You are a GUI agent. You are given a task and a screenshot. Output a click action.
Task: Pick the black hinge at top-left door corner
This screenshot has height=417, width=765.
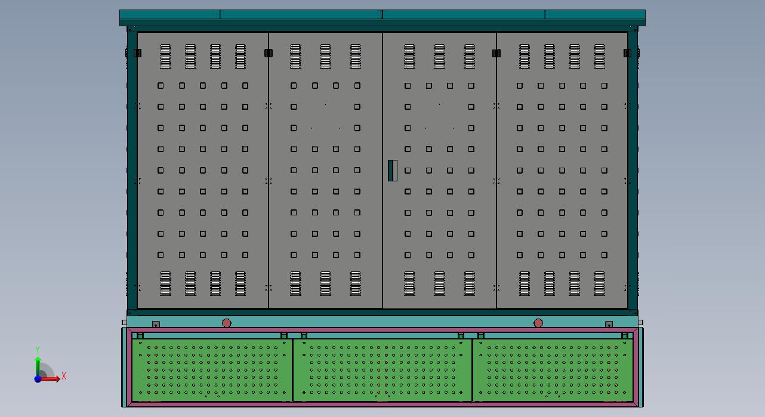pyautogui.click(x=137, y=53)
